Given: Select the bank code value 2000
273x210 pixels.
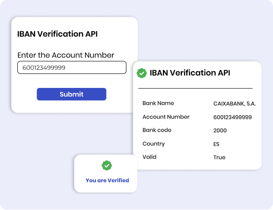Looking at the screenshot, I should pos(220,130).
